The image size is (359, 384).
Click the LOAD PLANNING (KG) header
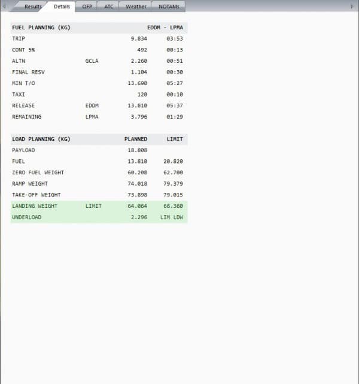41,139
